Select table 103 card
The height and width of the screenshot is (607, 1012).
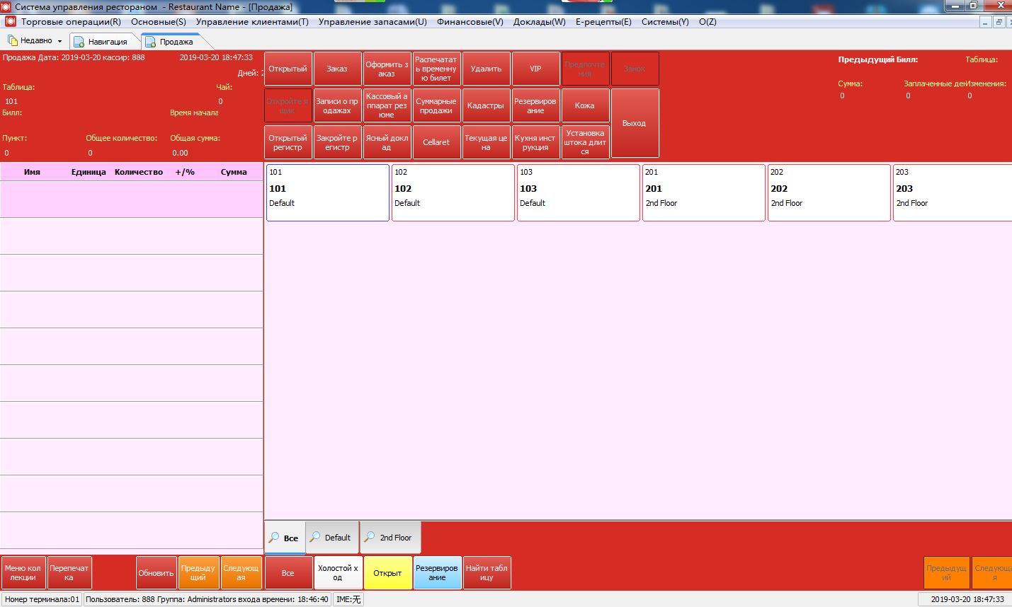579,192
